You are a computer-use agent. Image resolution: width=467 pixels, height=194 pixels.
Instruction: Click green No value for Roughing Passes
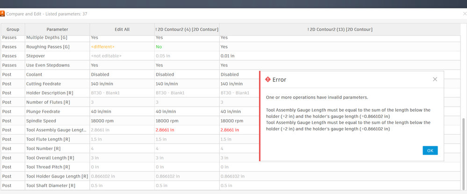(x=159, y=47)
